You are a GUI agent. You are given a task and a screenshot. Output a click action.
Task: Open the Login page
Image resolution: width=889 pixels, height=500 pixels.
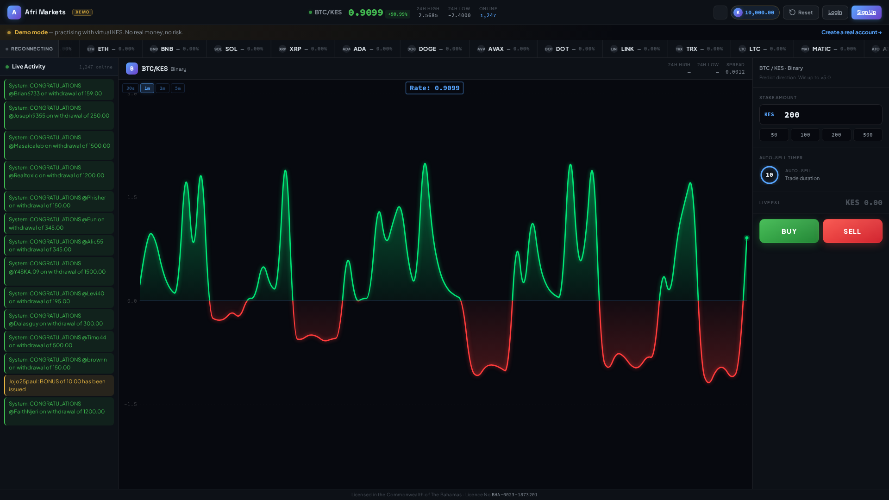(835, 12)
